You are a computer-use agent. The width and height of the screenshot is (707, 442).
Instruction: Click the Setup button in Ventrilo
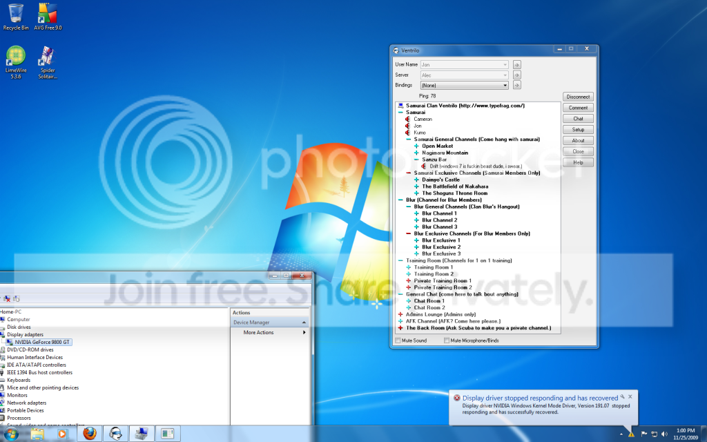point(578,129)
